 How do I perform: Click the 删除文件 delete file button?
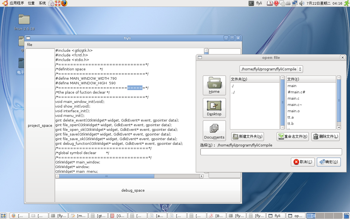coord(325,137)
